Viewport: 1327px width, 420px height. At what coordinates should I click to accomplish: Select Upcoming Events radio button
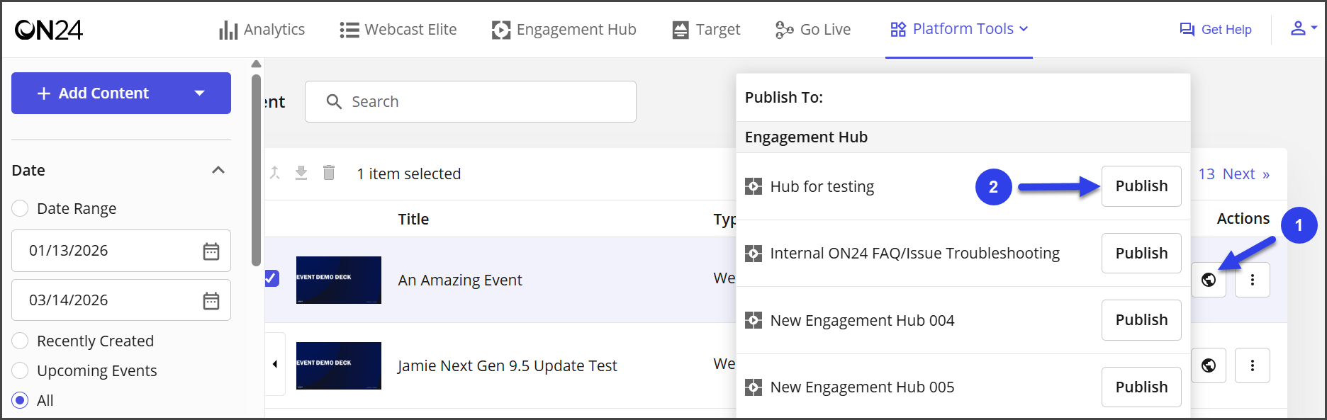pyautogui.click(x=21, y=370)
